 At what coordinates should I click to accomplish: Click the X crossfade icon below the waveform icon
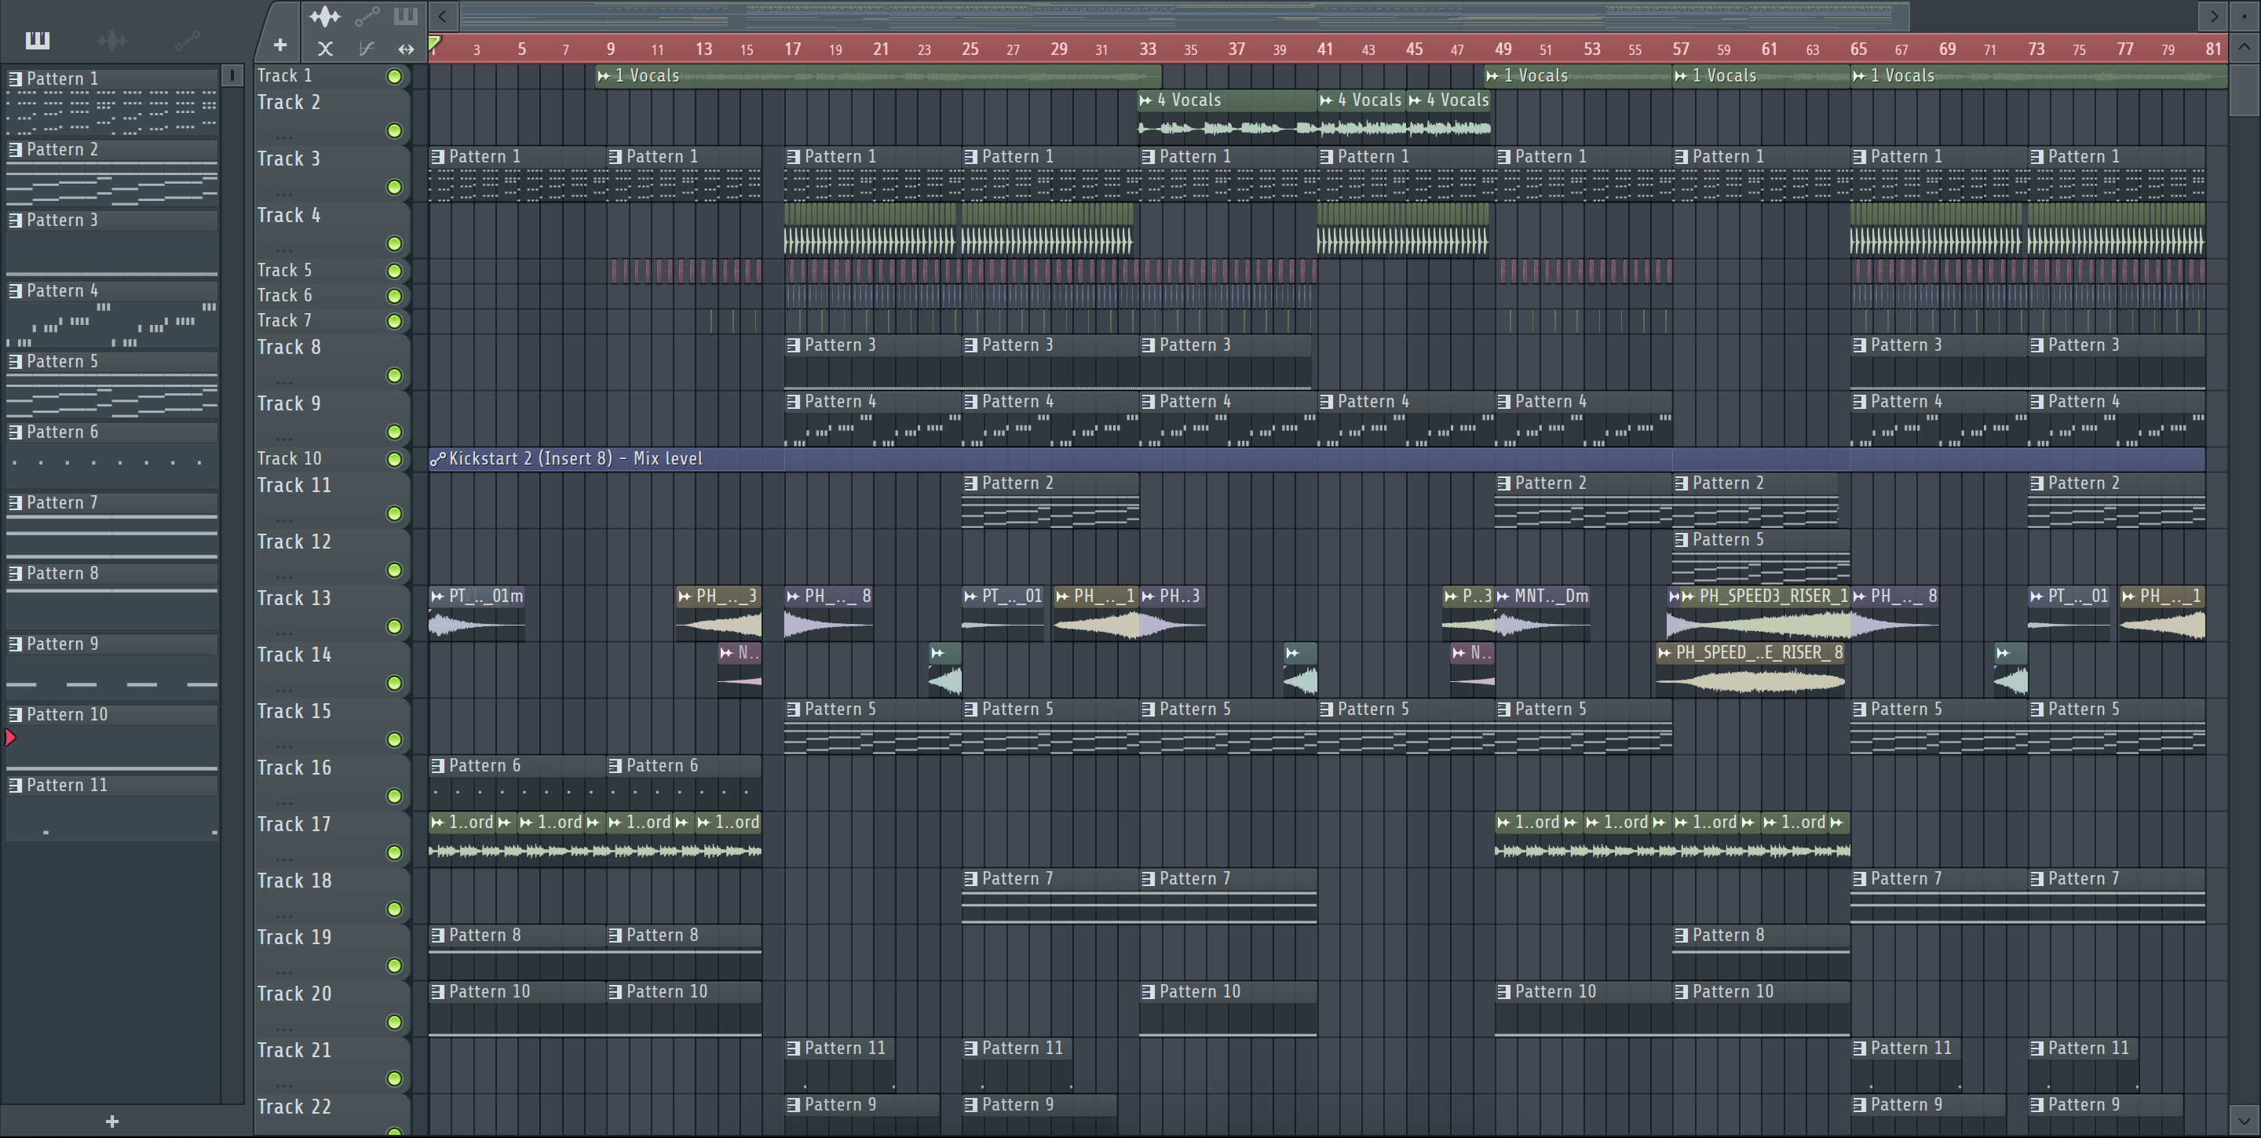coord(325,49)
